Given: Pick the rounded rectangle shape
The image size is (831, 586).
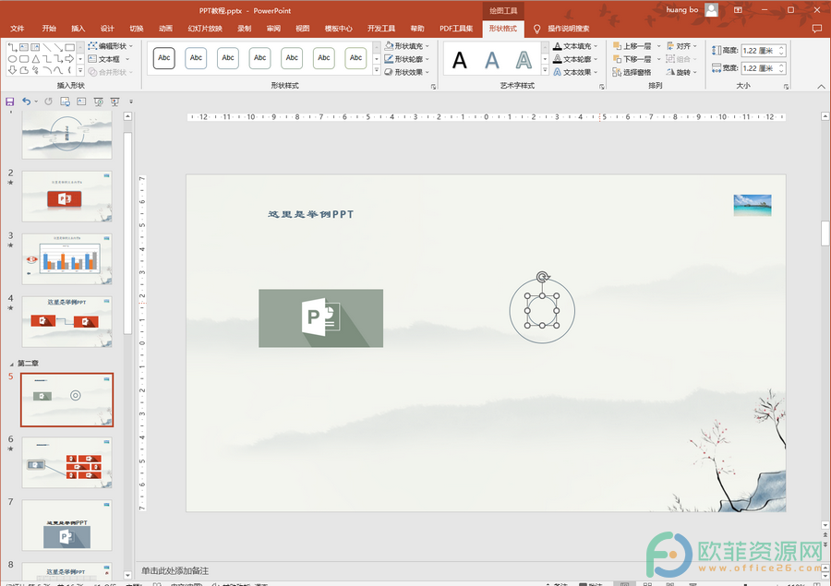Looking at the screenshot, I should point(24,59).
